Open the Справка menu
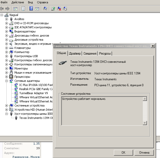Viewport: 160px width, 158px height. pyautogui.click(x=43, y=2)
